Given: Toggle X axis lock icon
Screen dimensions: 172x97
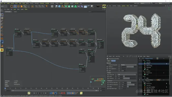Looking at the screenshot, I should (37, 6).
